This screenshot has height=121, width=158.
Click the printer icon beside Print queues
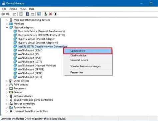(11, 85)
